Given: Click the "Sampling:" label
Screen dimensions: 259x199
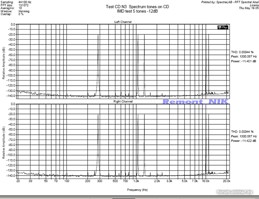Looking at the screenshot, I should pyautogui.click(x=7, y=2).
